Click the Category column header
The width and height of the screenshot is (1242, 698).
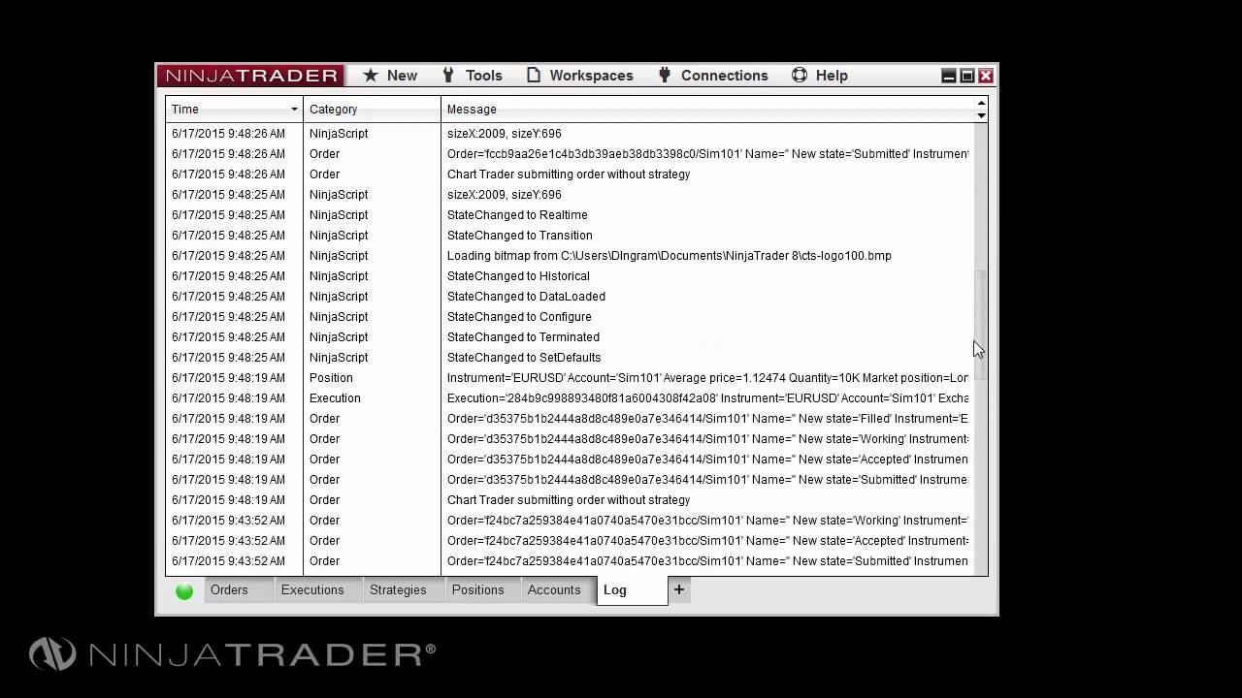coord(373,110)
